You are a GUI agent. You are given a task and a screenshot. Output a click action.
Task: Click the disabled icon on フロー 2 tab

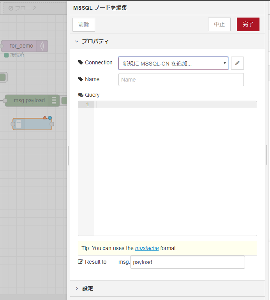[11, 8]
